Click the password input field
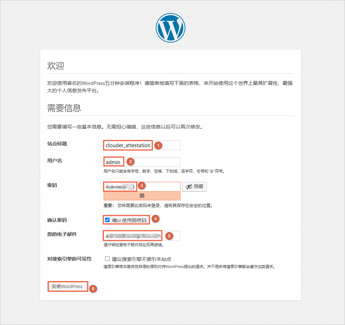 click(x=142, y=187)
